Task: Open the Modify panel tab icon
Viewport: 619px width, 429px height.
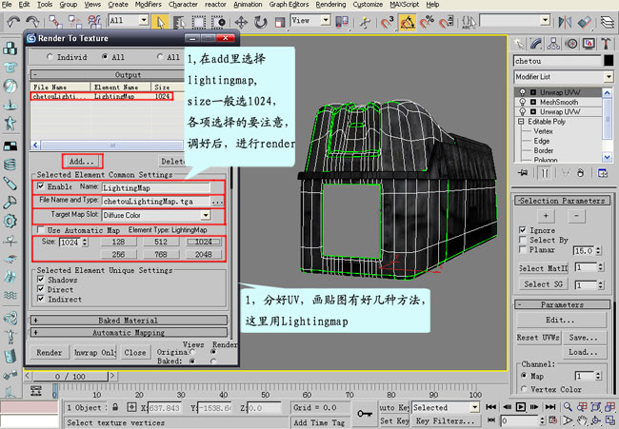Action: tap(536, 44)
